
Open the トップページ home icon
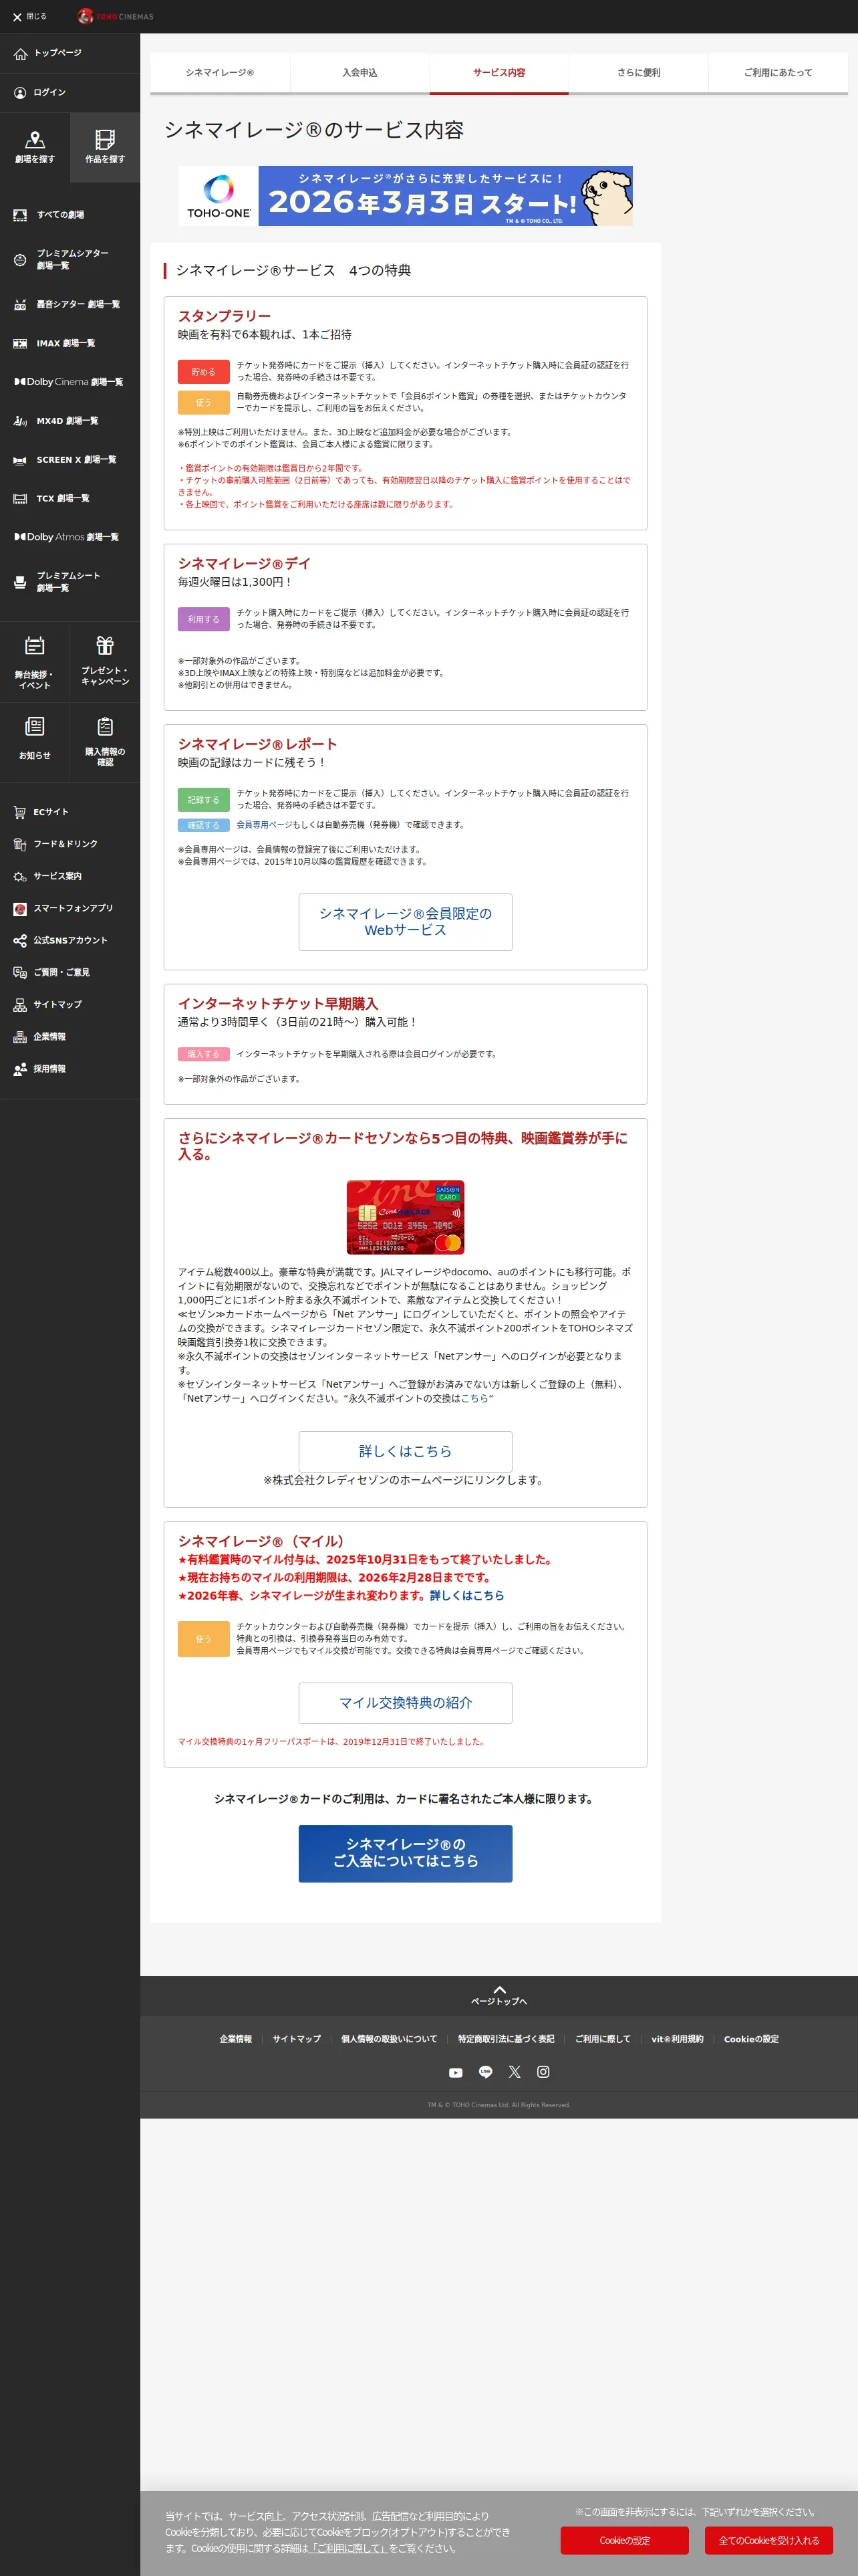20,53
